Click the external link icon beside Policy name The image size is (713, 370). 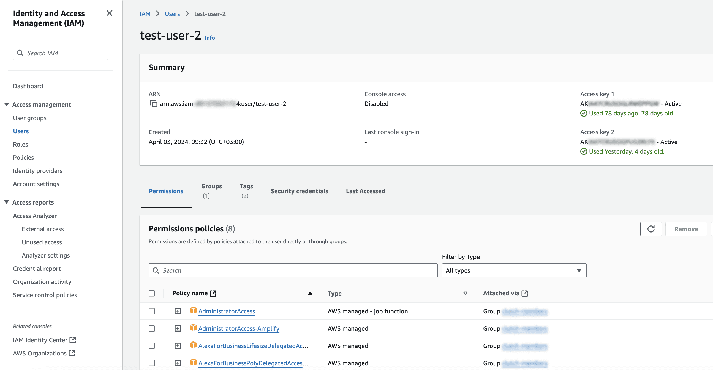213,293
